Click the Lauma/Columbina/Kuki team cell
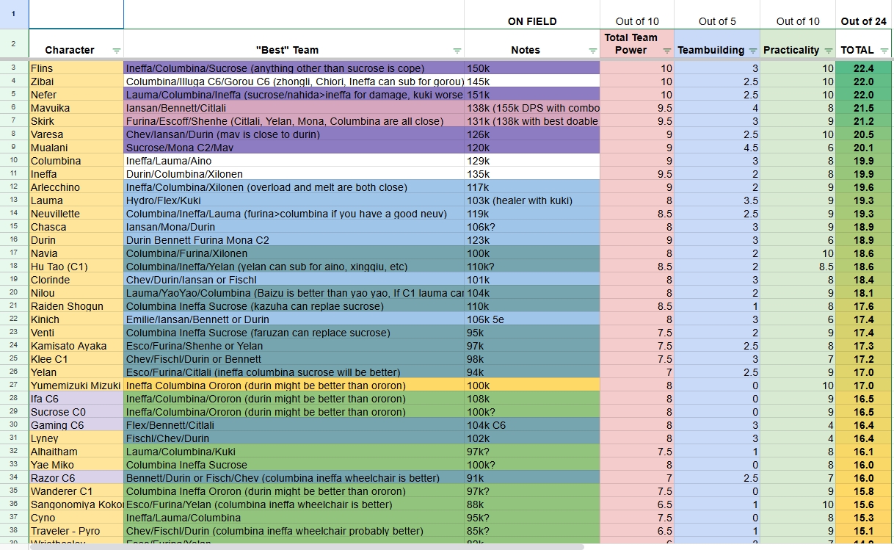 (x=294, y=452)
